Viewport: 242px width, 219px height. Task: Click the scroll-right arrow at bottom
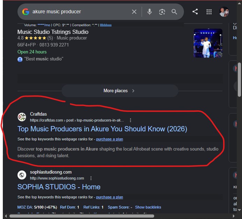(234, 216)
